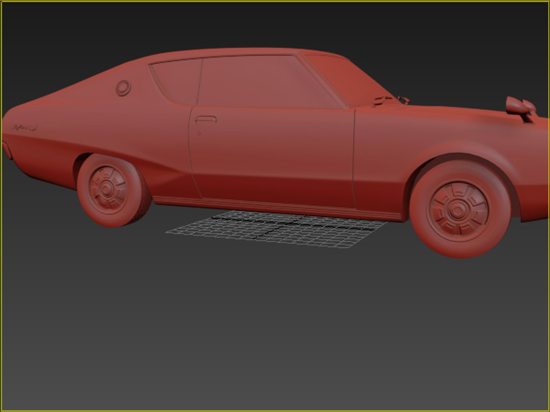Screen dimensions: 550x412
Task: Select the car's front wheel
Action: point(460,209)
